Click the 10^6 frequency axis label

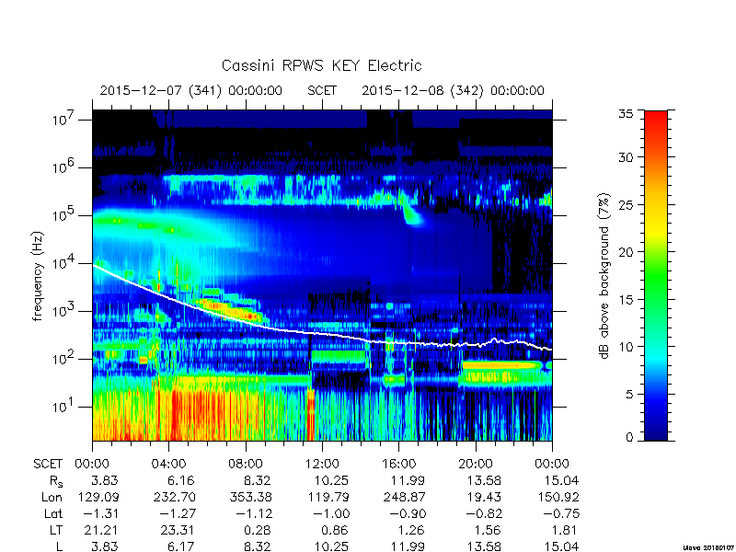coord(63,167)
